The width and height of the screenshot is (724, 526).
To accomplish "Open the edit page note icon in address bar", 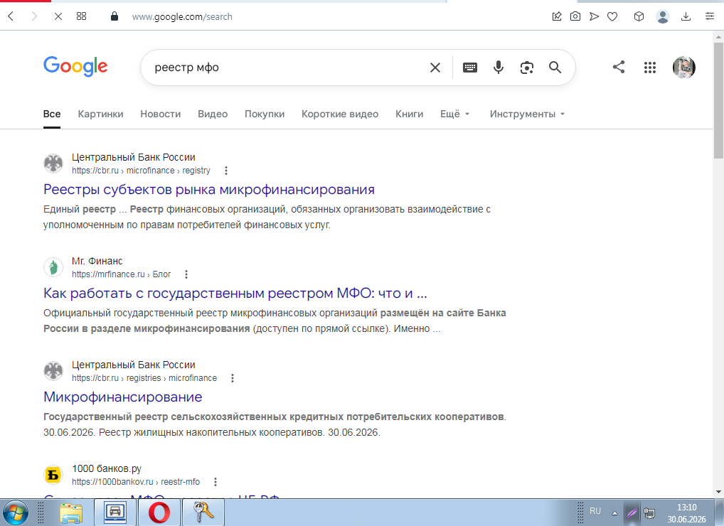I will coord(557,16).
